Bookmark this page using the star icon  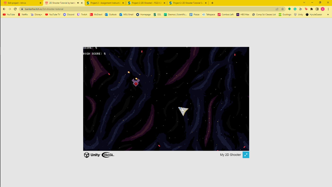[282, 8]
